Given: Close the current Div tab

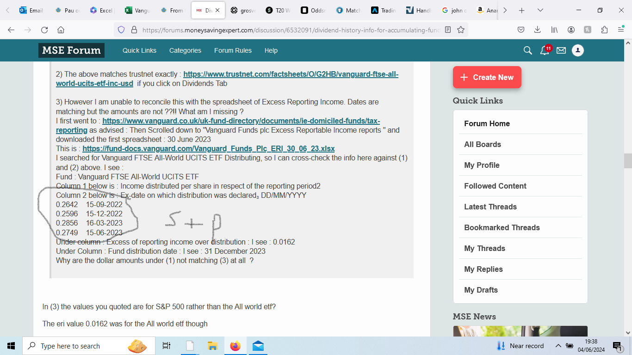Looking at the screenshot, I should pos(217,10).
